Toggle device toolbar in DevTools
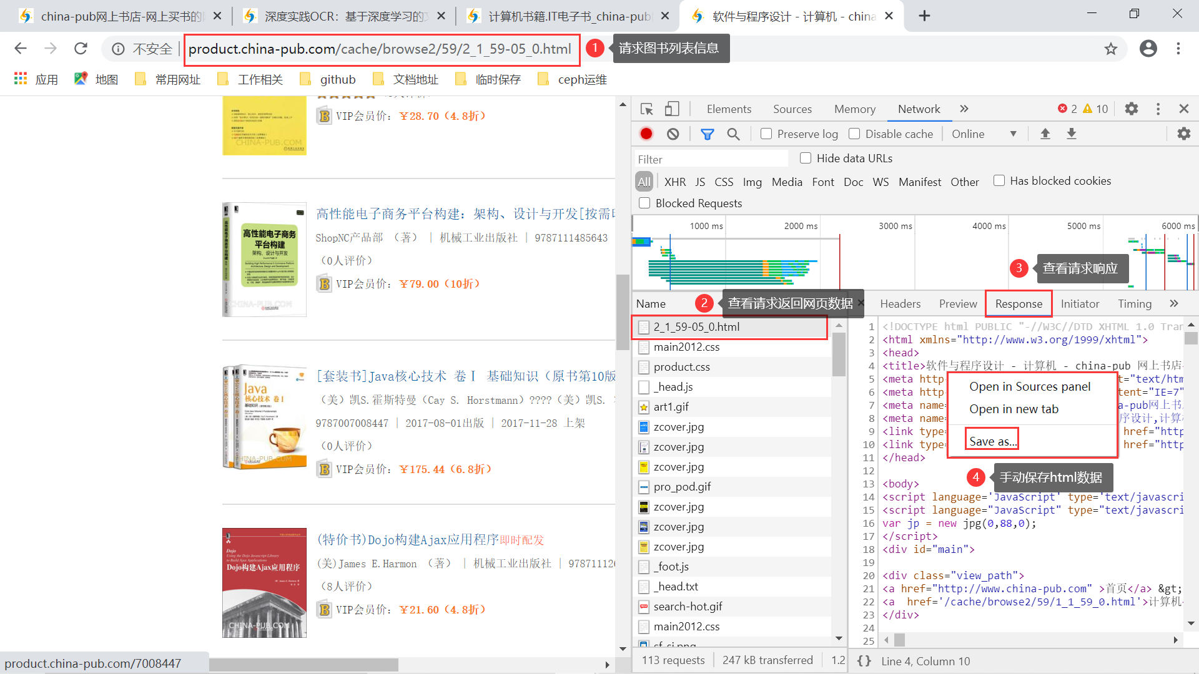Image resolution: width=1199 pixels, height=674 pixels. (x=671, y=109)
